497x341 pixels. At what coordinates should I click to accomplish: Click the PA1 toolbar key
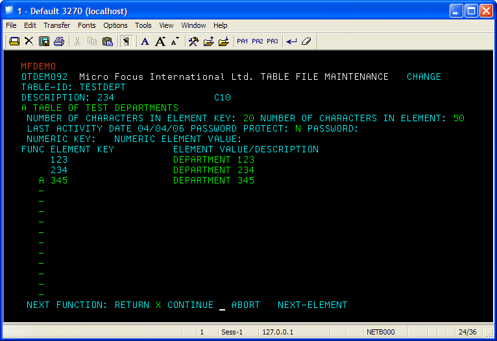click(243, 41)
